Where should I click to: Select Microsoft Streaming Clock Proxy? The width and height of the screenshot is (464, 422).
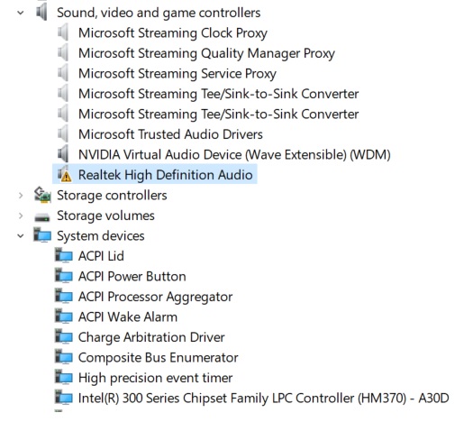tap(173, 33)
